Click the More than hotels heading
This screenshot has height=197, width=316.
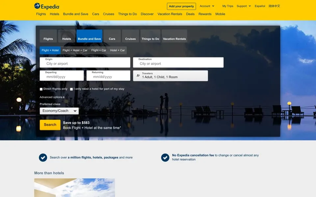click(x=49, y=173)
